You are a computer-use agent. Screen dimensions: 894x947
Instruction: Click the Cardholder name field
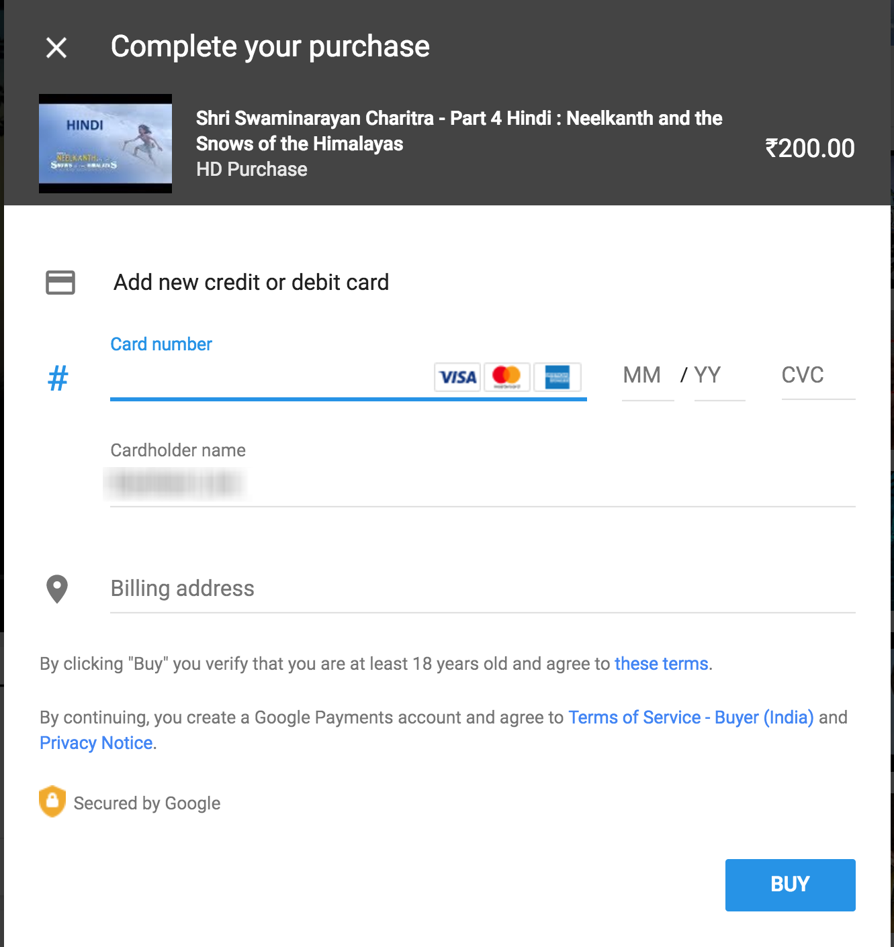pos(482,485)
